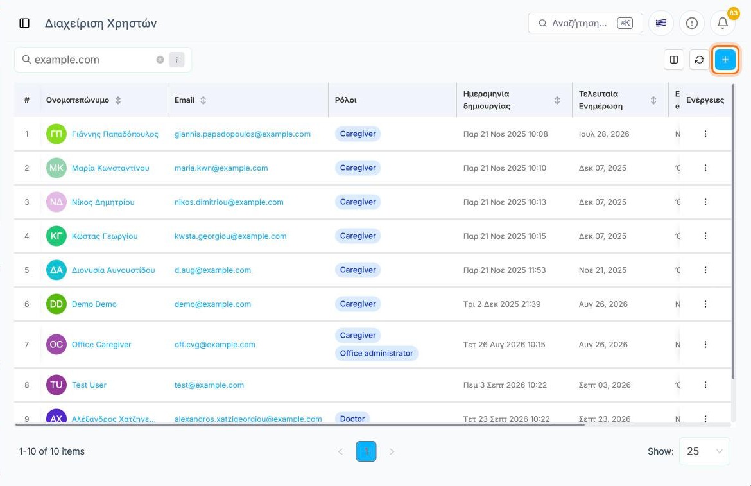The width and height of the screenshot is (751, 486).
Task: Click the email kwsta.georgiou@example.com
Action: [x=230, y=236]
